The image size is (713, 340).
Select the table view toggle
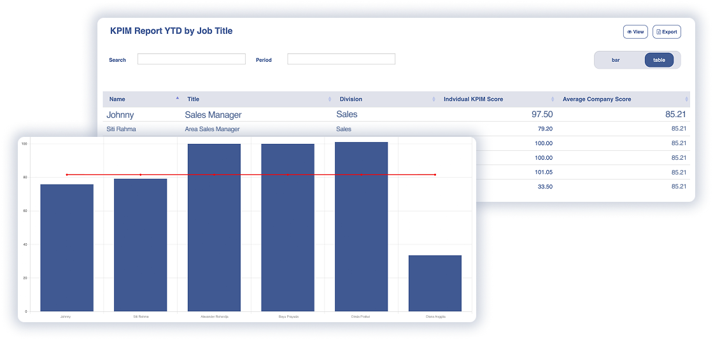point(659,60)
